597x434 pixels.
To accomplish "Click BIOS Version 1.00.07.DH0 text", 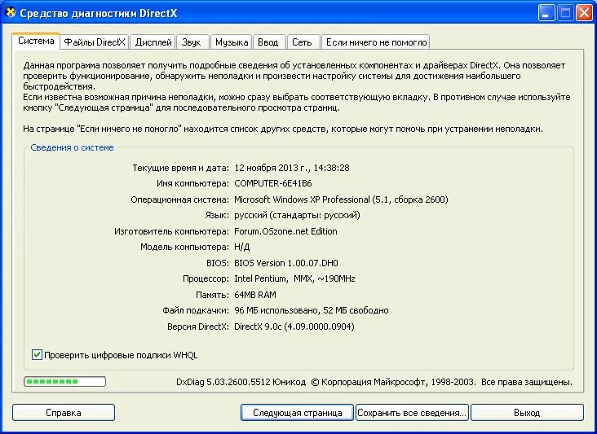I will click(x=286, y=263).
